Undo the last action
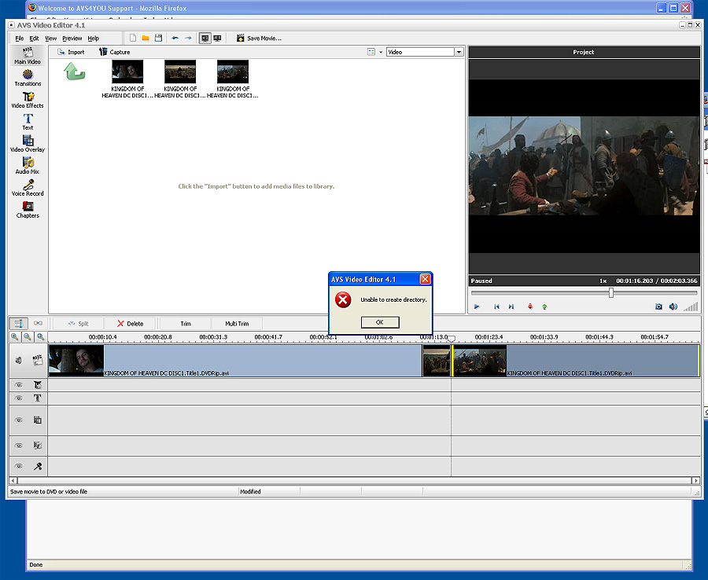Screen dimensions: 708x580 tap(175, 39)
